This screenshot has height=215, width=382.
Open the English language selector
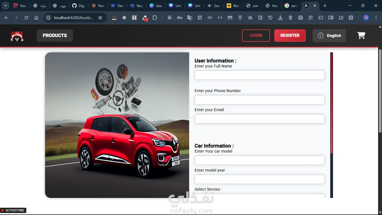(329, 36)
